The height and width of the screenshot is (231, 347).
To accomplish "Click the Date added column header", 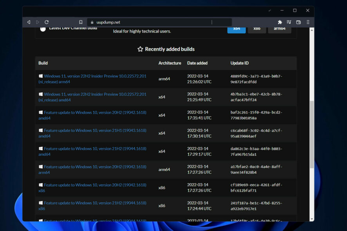I will [x=197, y=63].
